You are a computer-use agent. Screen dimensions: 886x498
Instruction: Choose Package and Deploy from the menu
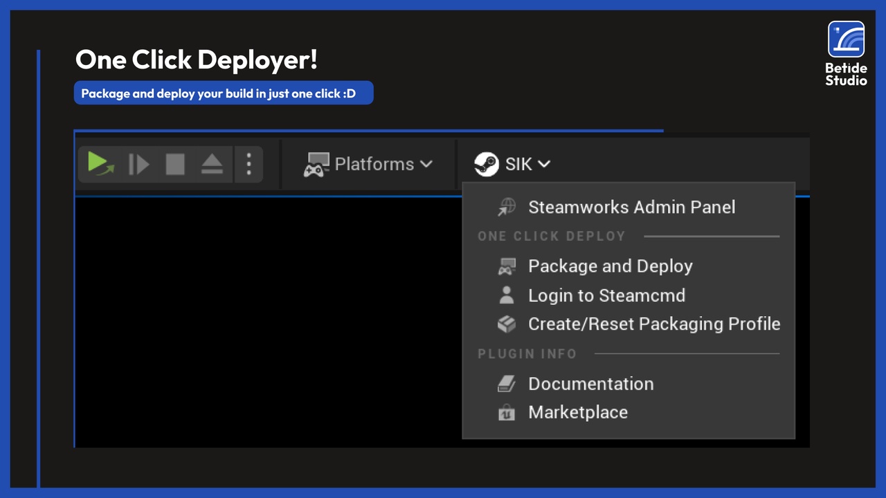coord(610,266)
